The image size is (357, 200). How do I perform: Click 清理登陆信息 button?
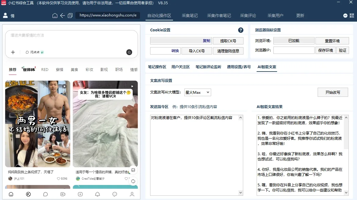tap(228, 51)
